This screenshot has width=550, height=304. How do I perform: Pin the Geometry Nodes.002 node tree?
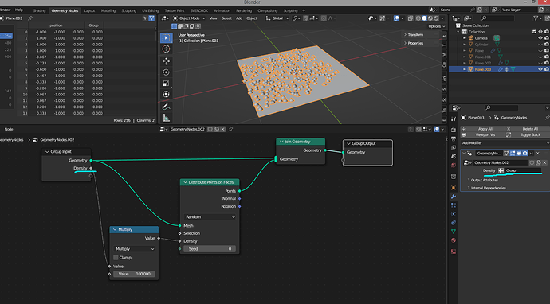(231, 129)
